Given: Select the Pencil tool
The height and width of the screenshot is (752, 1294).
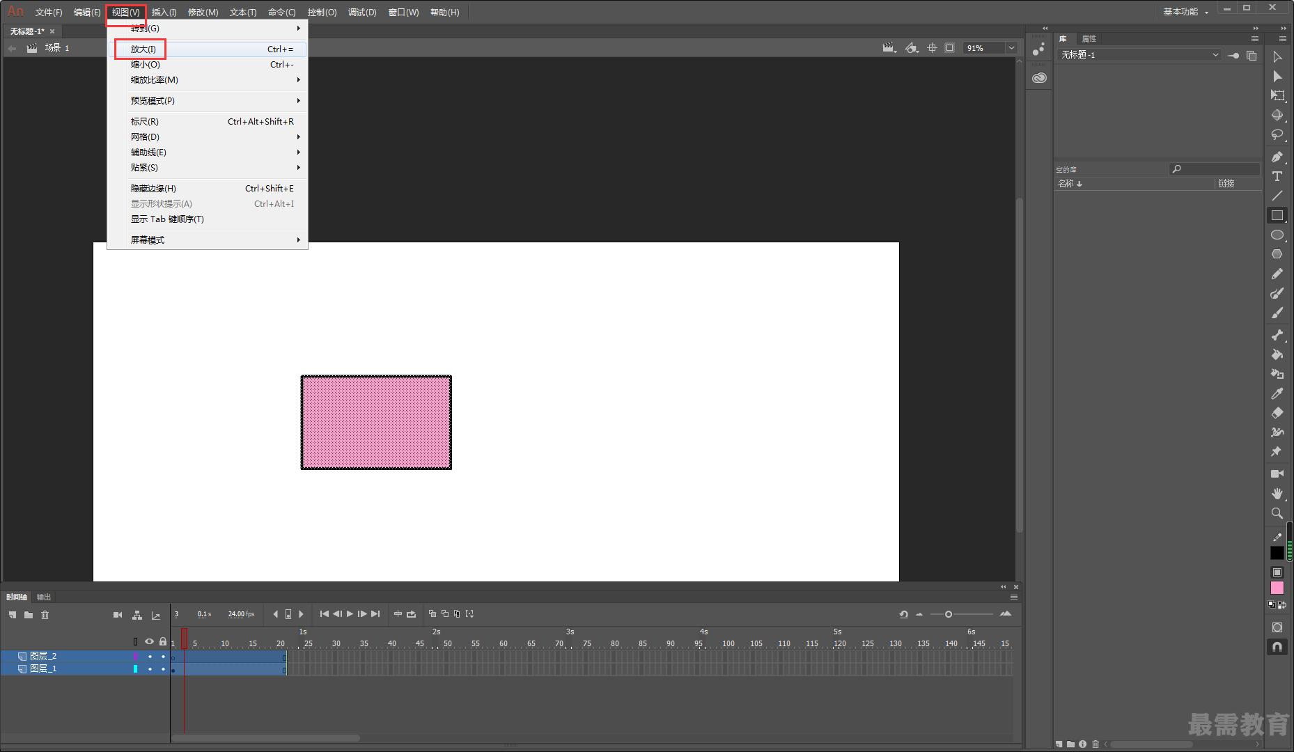Looking at the screenshot, I should tap(1277, 274).
